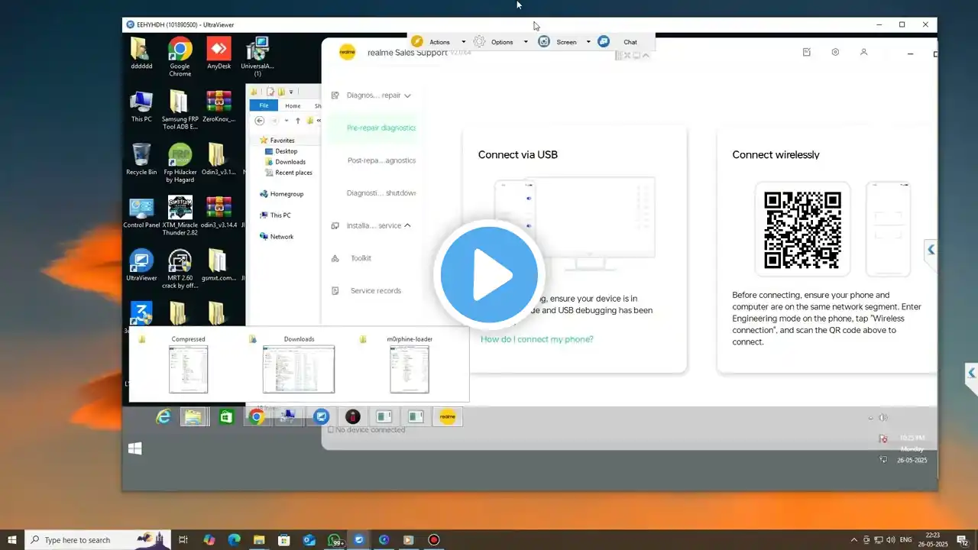The height and width of the screenshot is (550, 978).
Task: Open the dddddd folder on the remote desktop
Action: click(x=141, y=53)
